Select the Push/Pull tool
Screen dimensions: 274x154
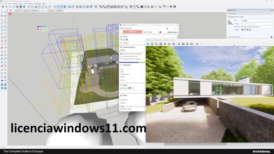[5, 41]
